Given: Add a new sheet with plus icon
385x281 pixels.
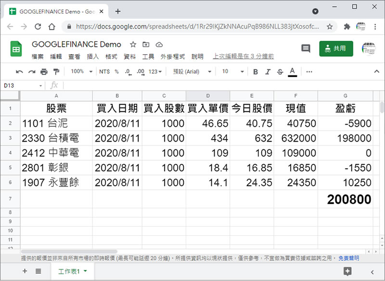Looking at the screenshot, I should click(25, 271).
